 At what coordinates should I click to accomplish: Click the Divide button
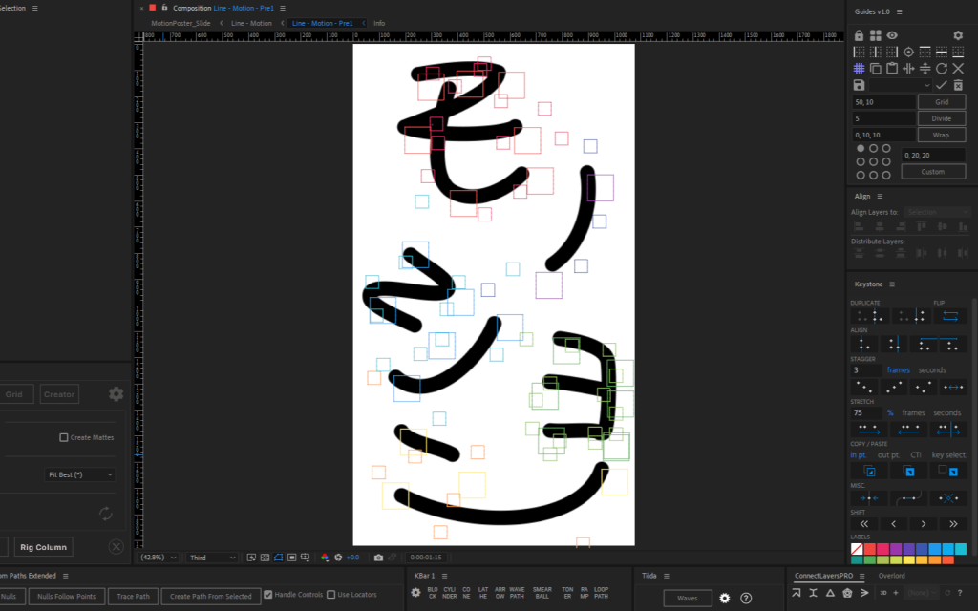tap(942, 118)
